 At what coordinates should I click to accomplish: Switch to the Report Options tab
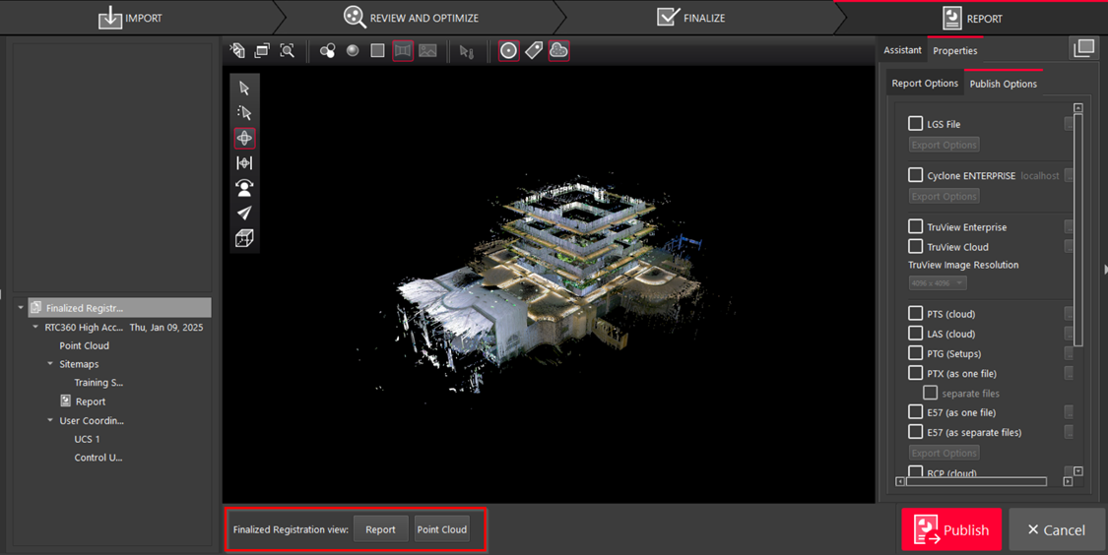pos(924,84)
